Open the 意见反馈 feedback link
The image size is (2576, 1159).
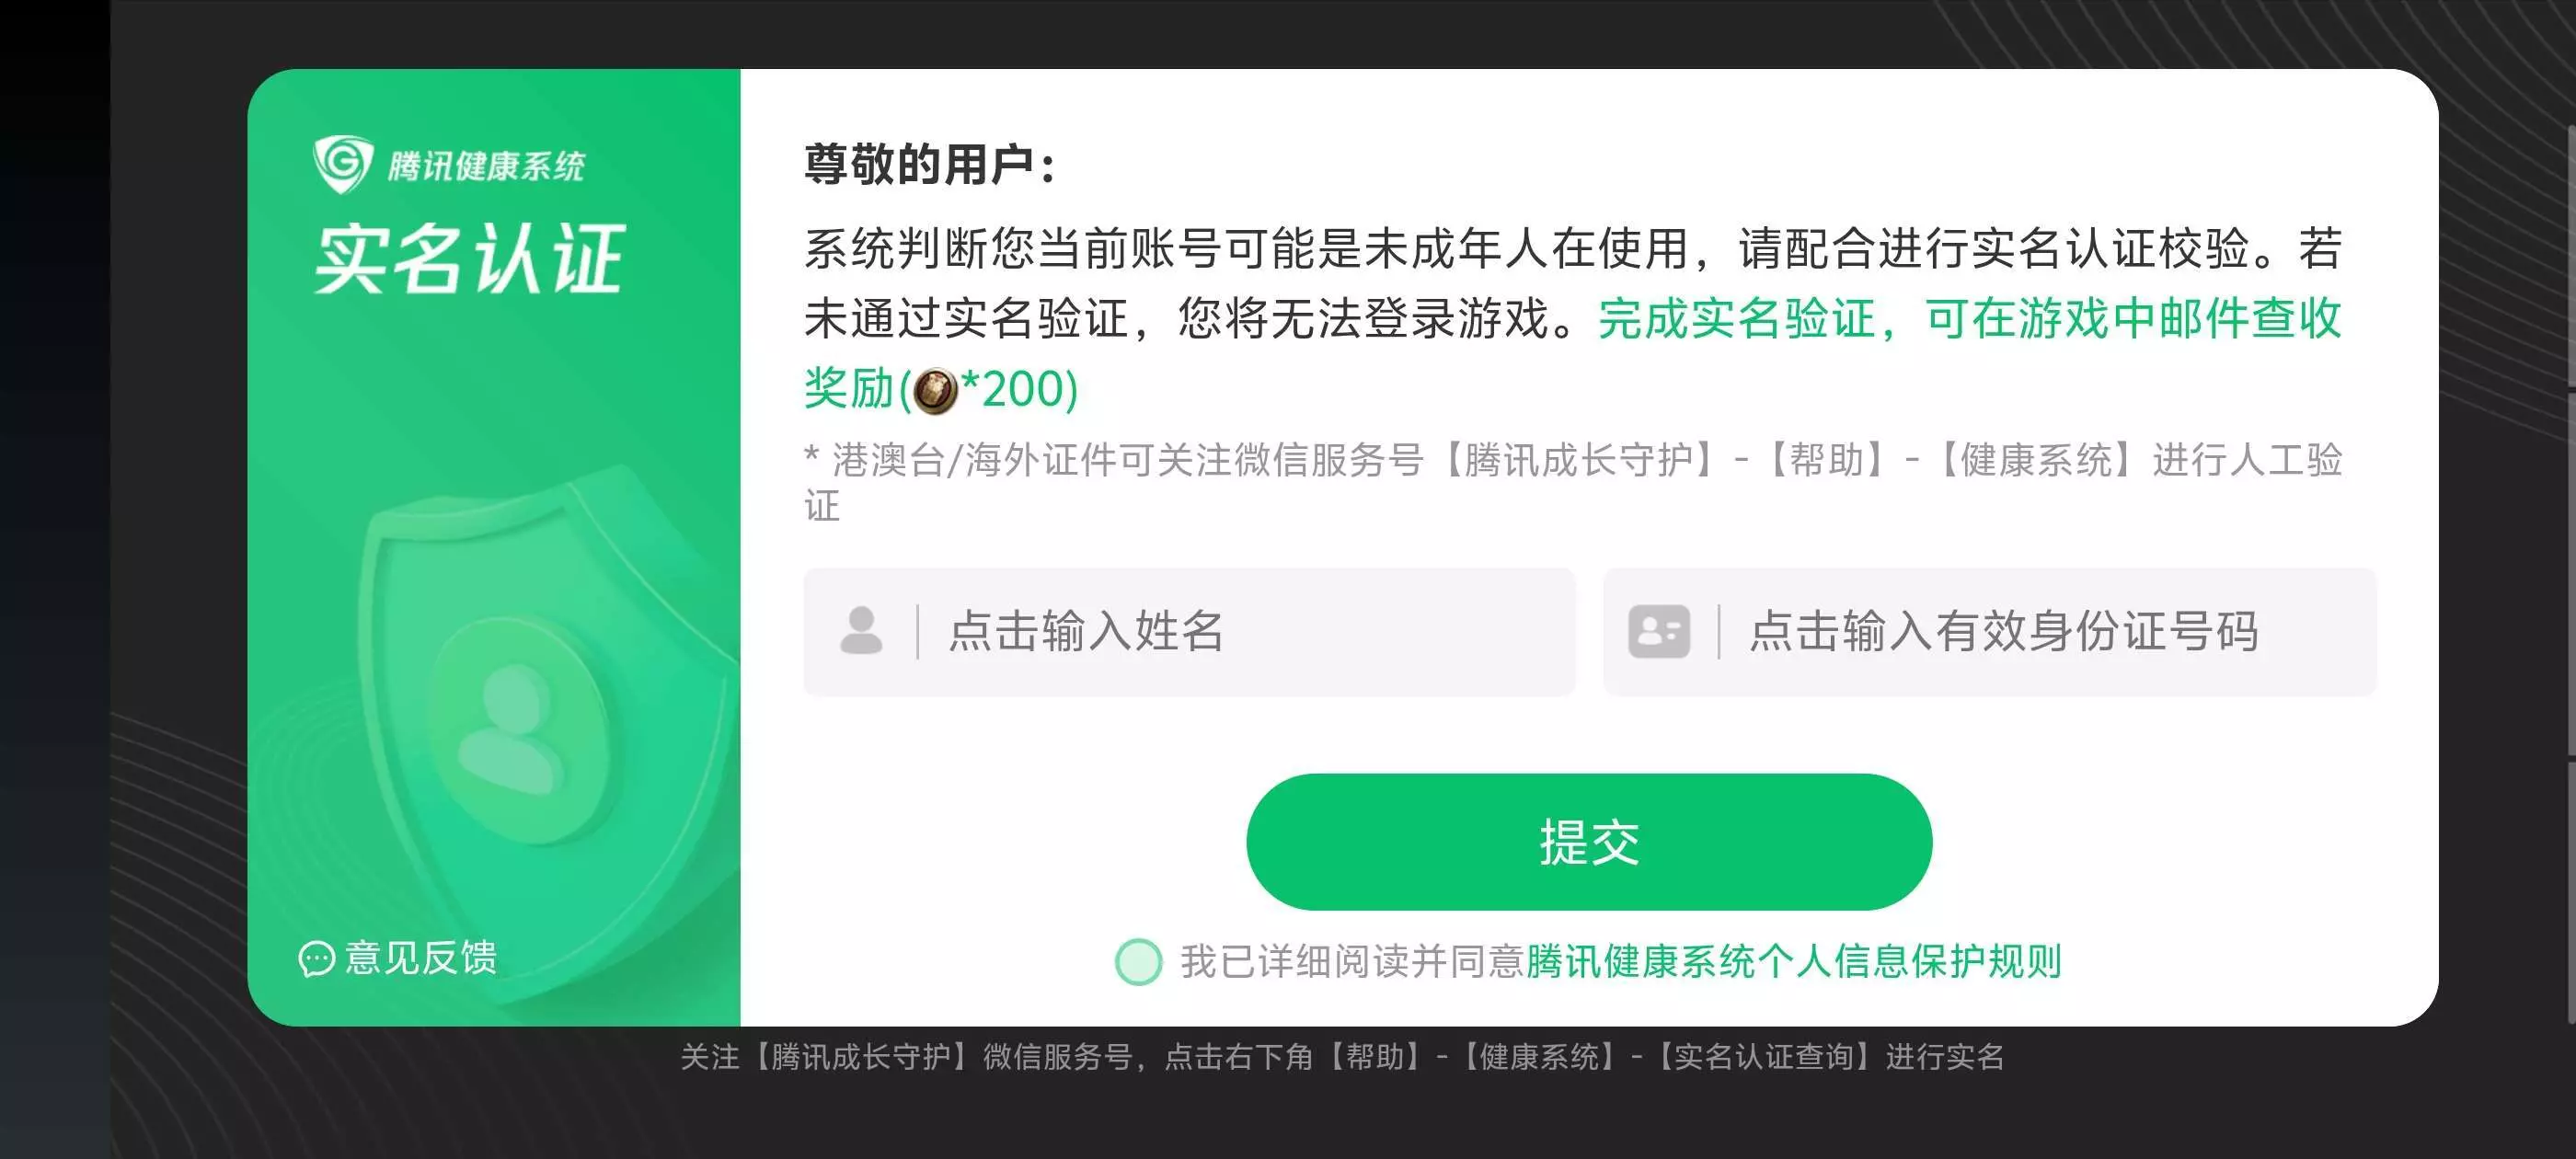pos(421,958)
